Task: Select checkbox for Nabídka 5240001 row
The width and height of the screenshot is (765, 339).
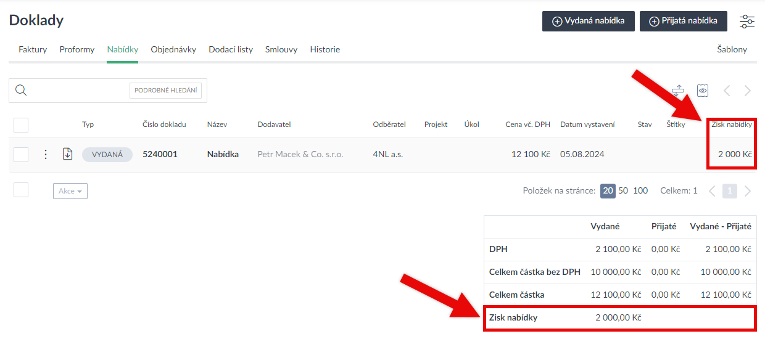Action: (x=21, y=155)
